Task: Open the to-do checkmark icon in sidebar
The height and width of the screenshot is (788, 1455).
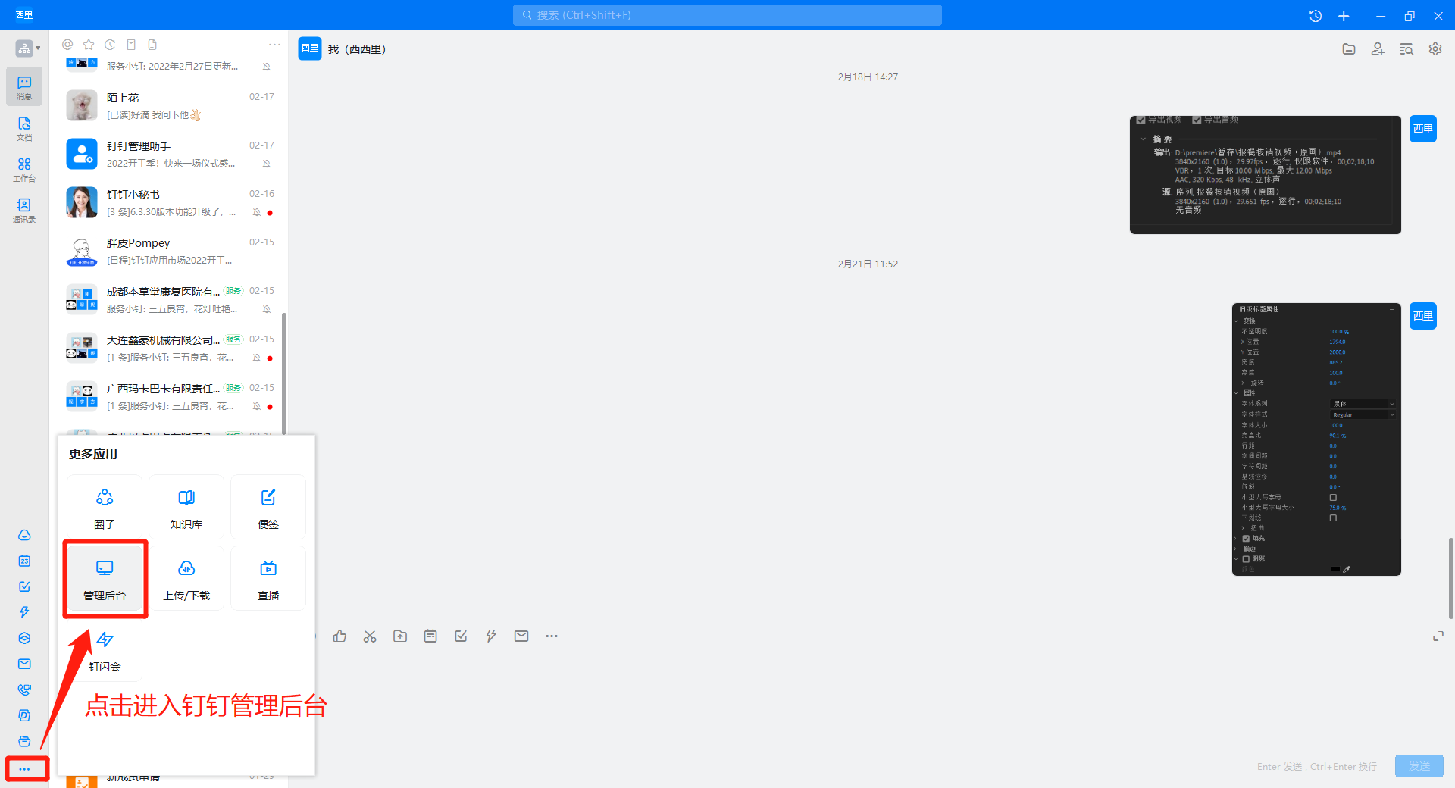Action: point(24,586)
